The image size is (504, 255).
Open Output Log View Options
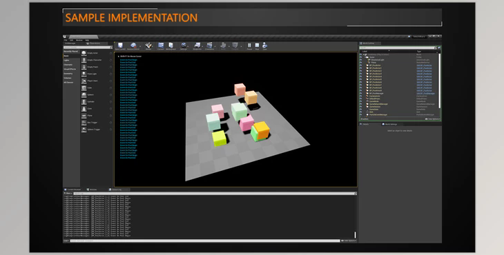(349, 241)
